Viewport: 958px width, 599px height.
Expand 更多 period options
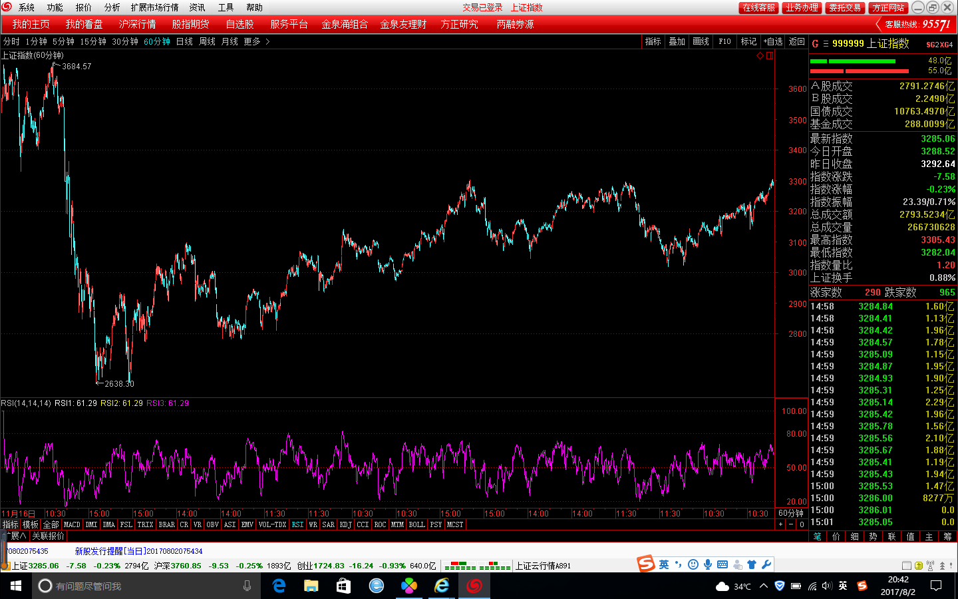click(256, 41)
